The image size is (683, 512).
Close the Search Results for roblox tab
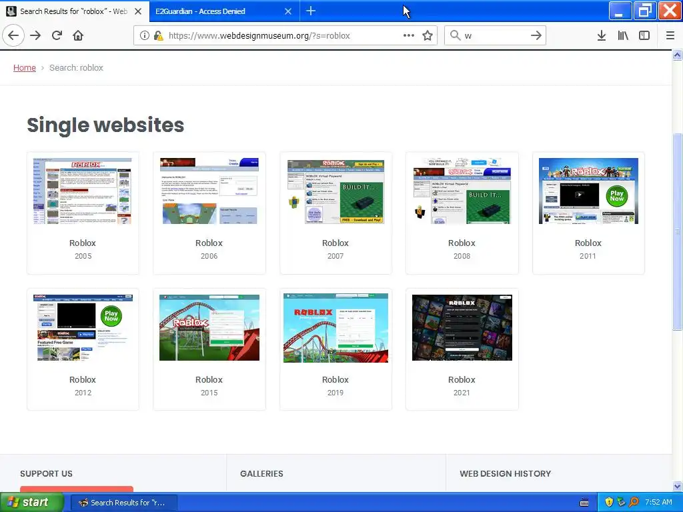(x=138, y=11)
